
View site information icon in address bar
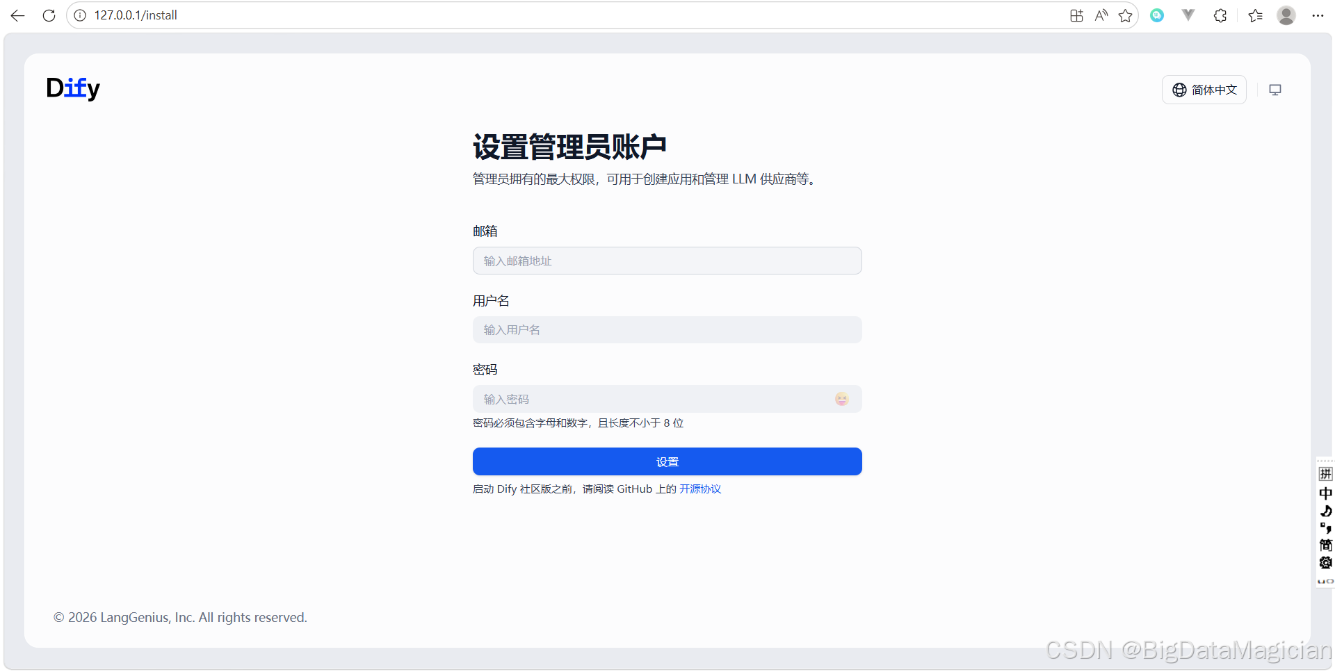[x=80, y=15]
